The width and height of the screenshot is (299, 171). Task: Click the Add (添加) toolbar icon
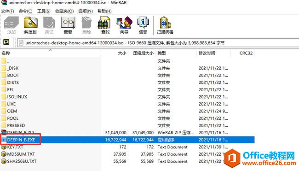(x=11, y=25)
